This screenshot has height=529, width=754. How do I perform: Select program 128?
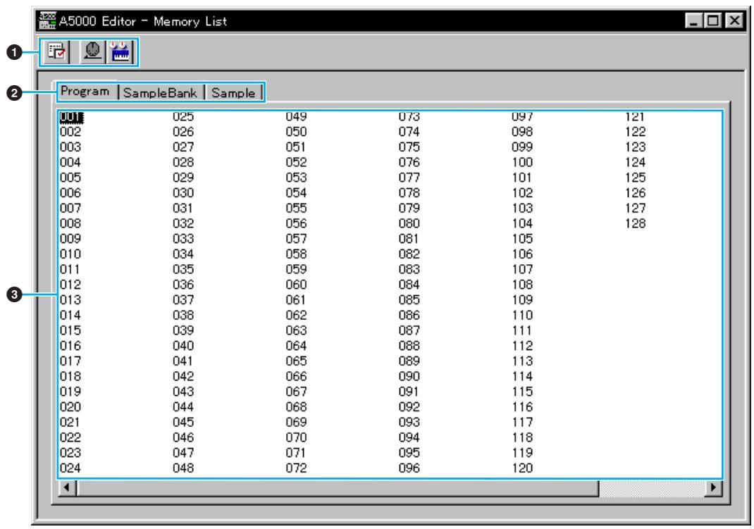coord(635,223)
